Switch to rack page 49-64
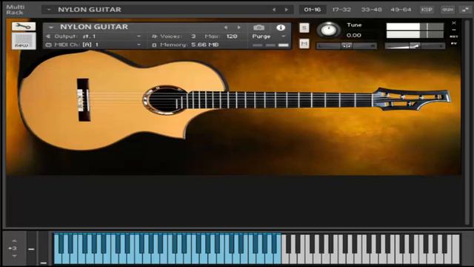This screenshot has height=267, width=474. [401, 10]
